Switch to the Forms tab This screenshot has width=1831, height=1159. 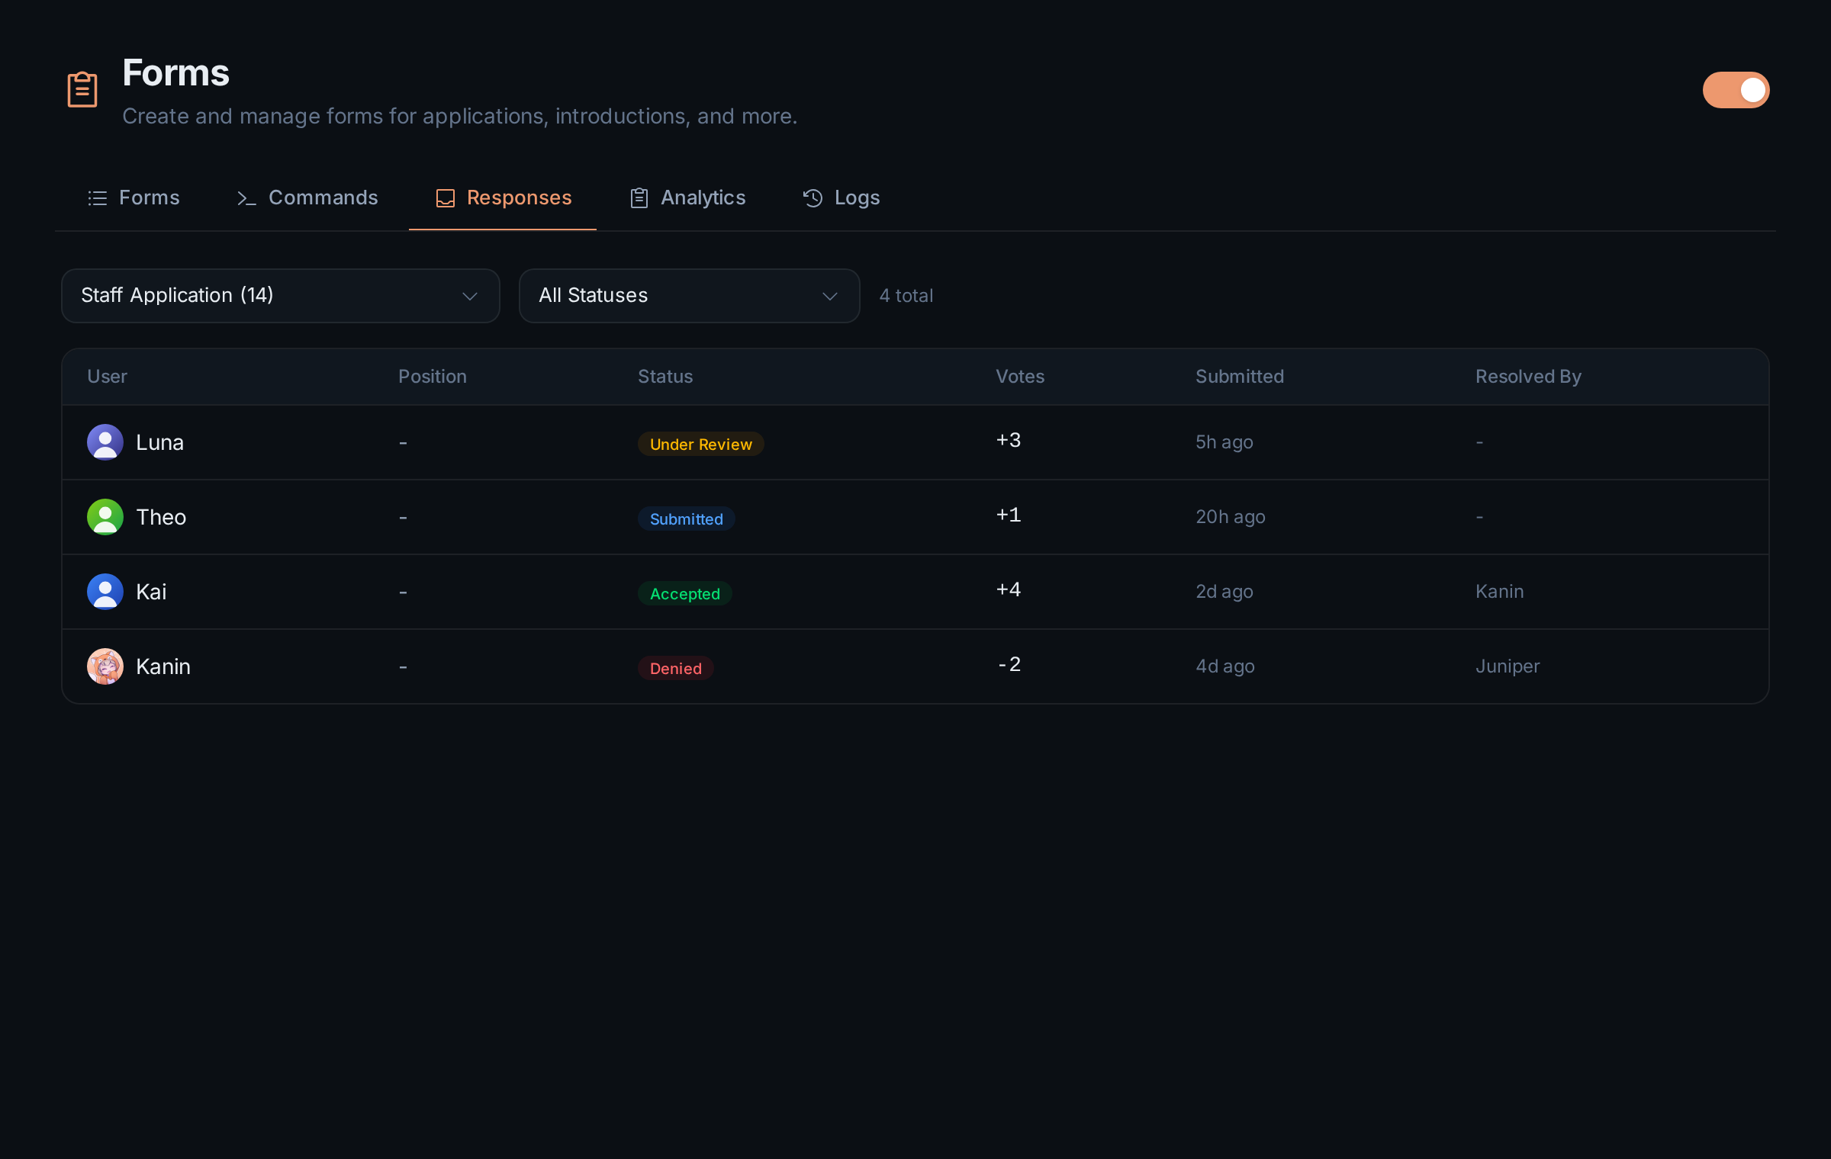(x=134, y=198)
